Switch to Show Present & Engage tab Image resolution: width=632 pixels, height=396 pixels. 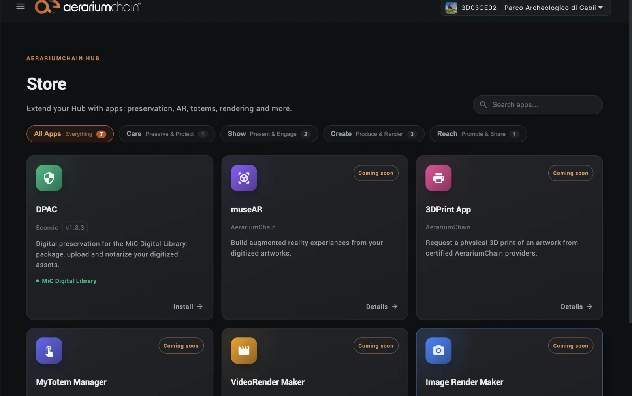pos(269,134)
